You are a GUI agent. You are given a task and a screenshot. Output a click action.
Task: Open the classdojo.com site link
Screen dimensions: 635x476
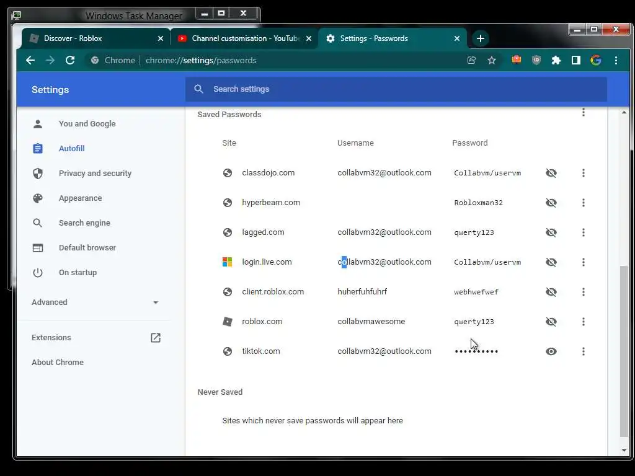pyautogui.click(x=268, y=173)
